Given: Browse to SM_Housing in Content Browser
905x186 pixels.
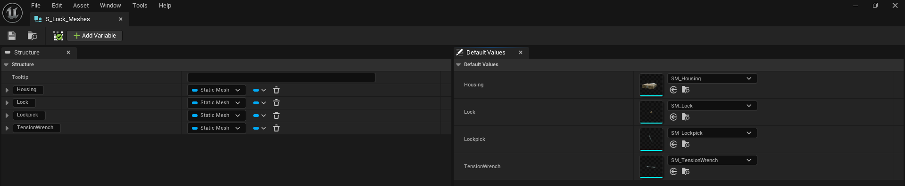Looking at the screenshot, I should coord(686,90).
